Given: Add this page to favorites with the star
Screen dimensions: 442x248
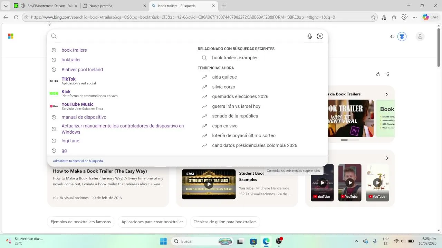Looking at the screenshot, I should click(373, 17).
